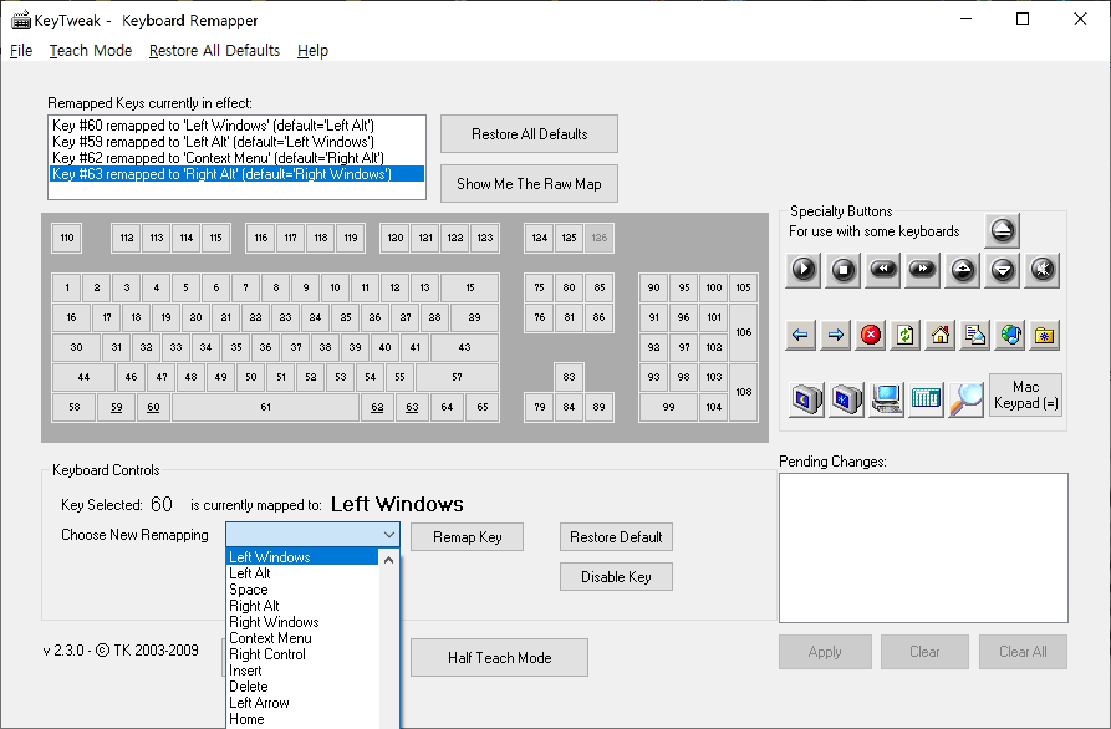Select keyboard key 43 on the layout
The height and width of the screenshot is (729, 1111).
tap(465, 347)
